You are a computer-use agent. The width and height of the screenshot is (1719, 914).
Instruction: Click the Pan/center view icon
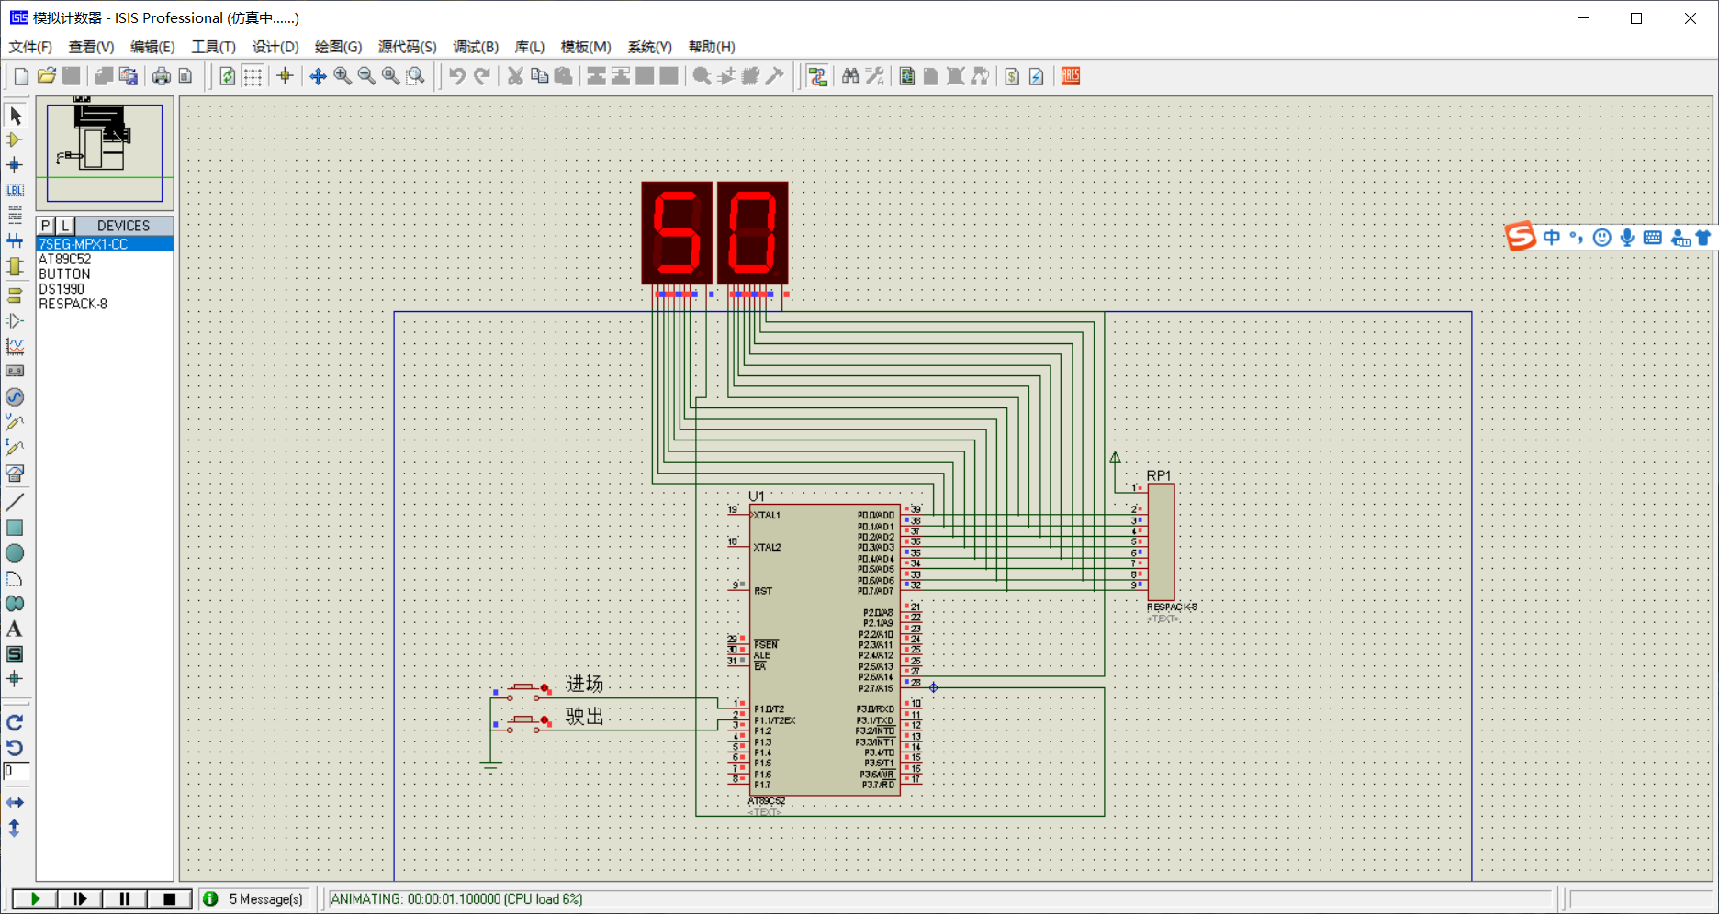pos(318,76)
